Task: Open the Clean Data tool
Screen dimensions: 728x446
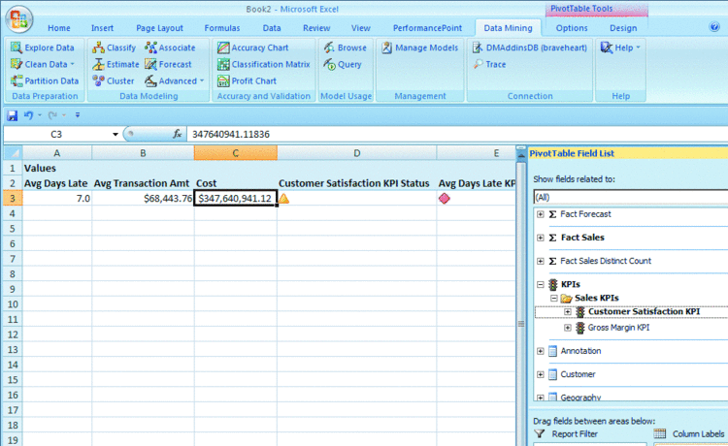Action: tap(43, 64)
